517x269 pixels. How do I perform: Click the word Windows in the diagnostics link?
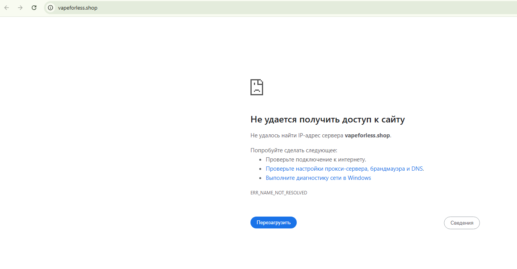point(359,178)
